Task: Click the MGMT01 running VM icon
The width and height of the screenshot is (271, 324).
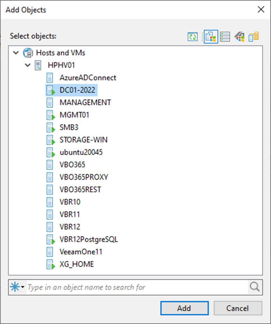Action: [51, 115]
